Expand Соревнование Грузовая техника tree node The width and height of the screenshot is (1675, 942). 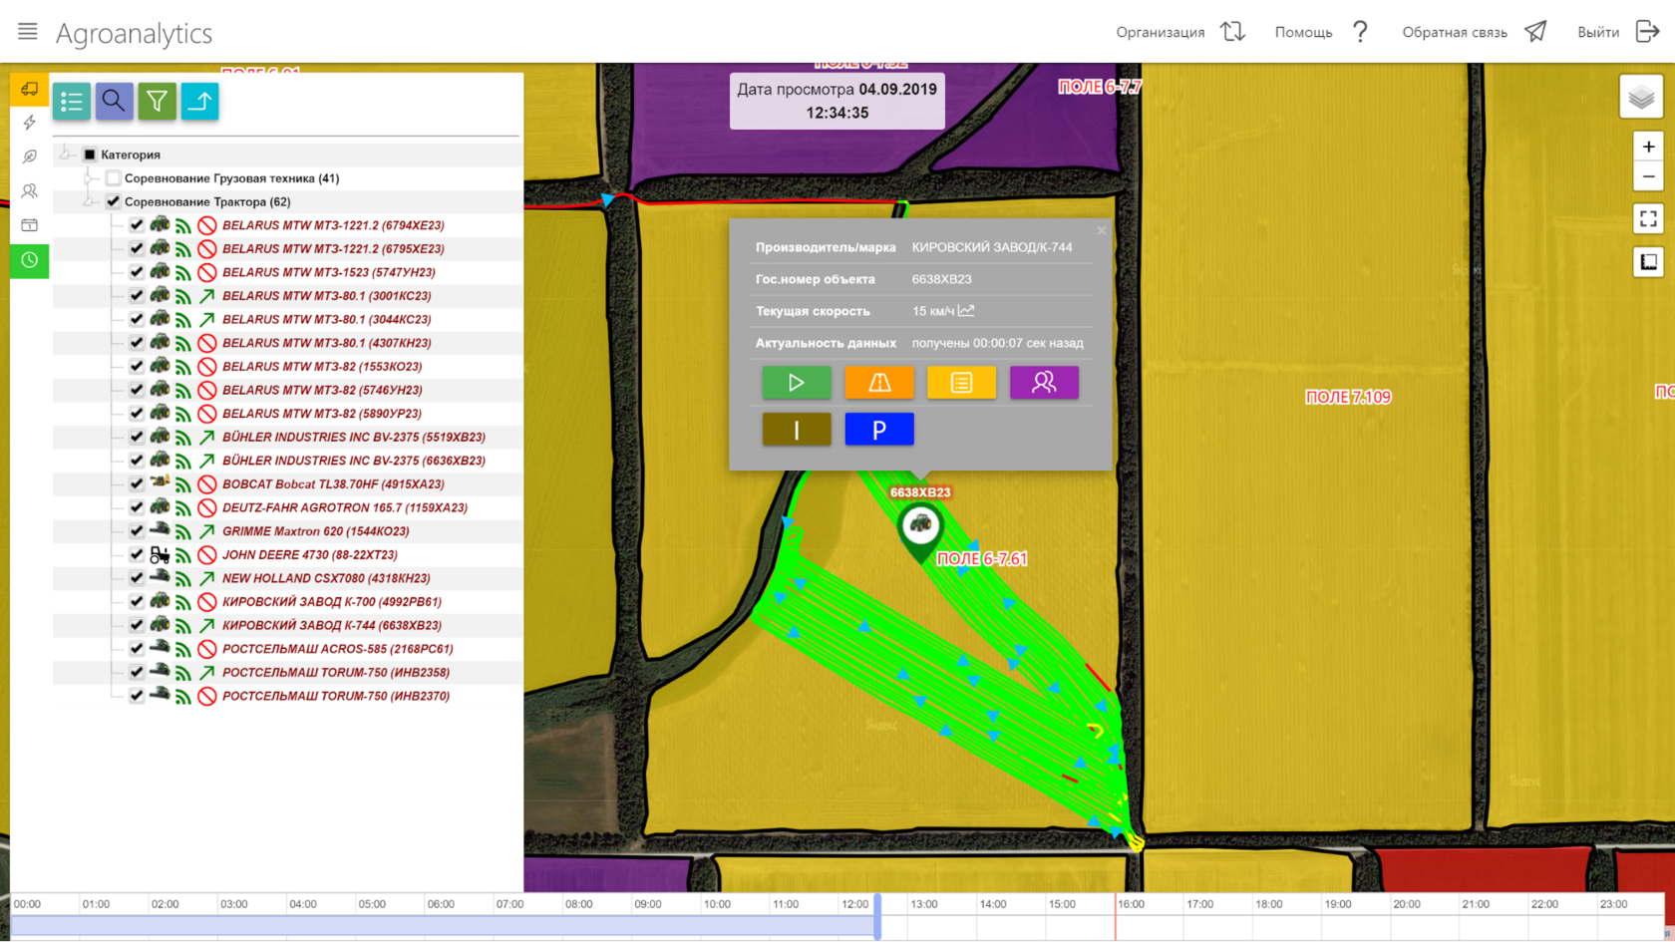pos(90,177)
